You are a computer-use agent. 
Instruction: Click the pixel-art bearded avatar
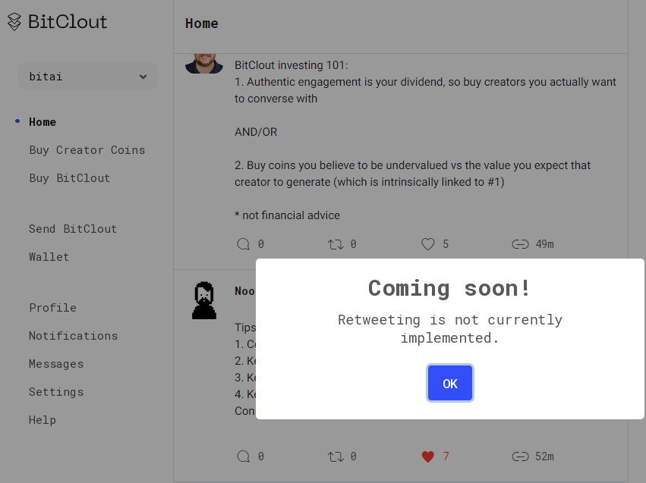(204, 300)
